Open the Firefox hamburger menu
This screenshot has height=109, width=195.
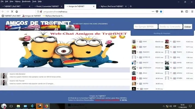click(x=192, y=11)
